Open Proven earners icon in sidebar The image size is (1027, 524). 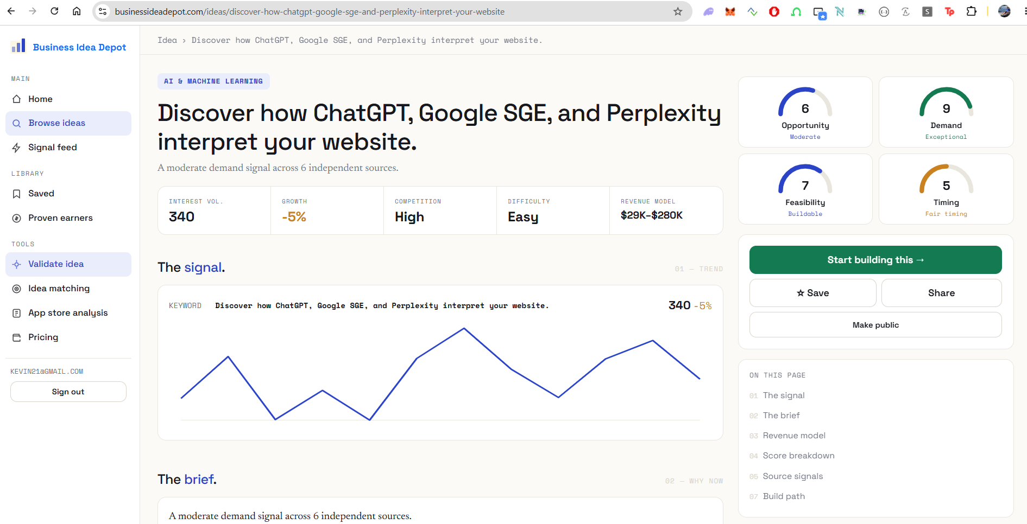(17, 218)
